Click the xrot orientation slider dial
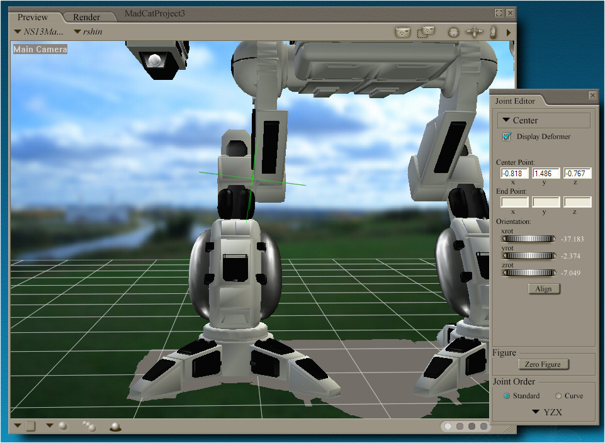 [x=529, y=238]
